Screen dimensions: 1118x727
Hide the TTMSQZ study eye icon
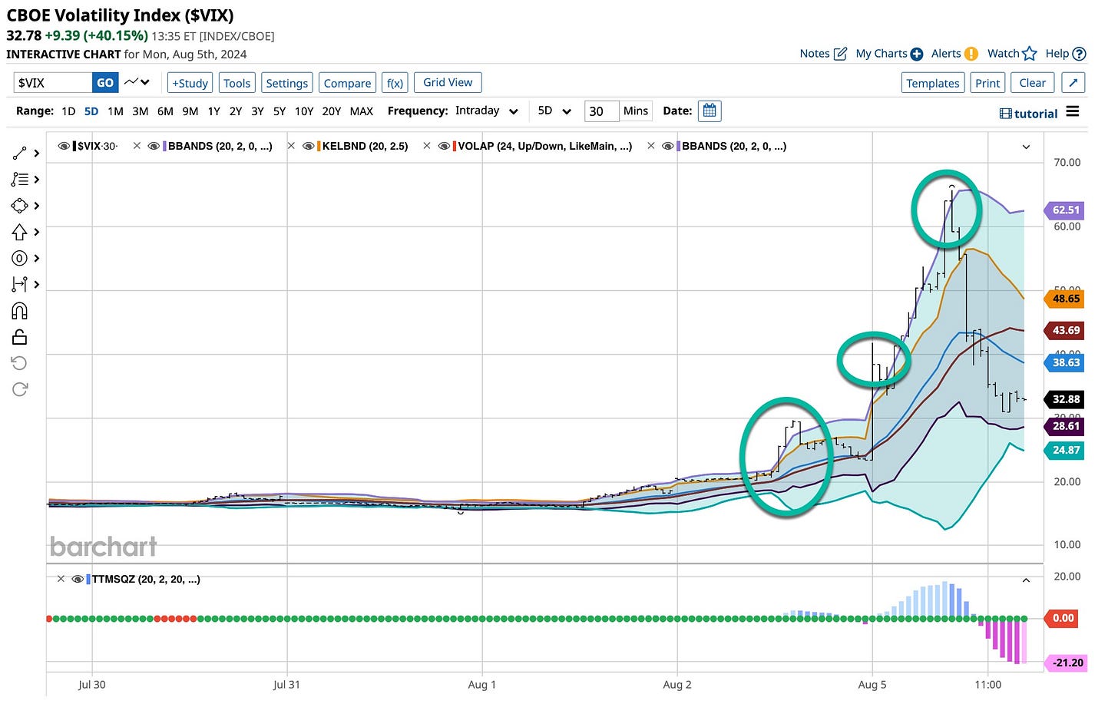pos(78,579)
